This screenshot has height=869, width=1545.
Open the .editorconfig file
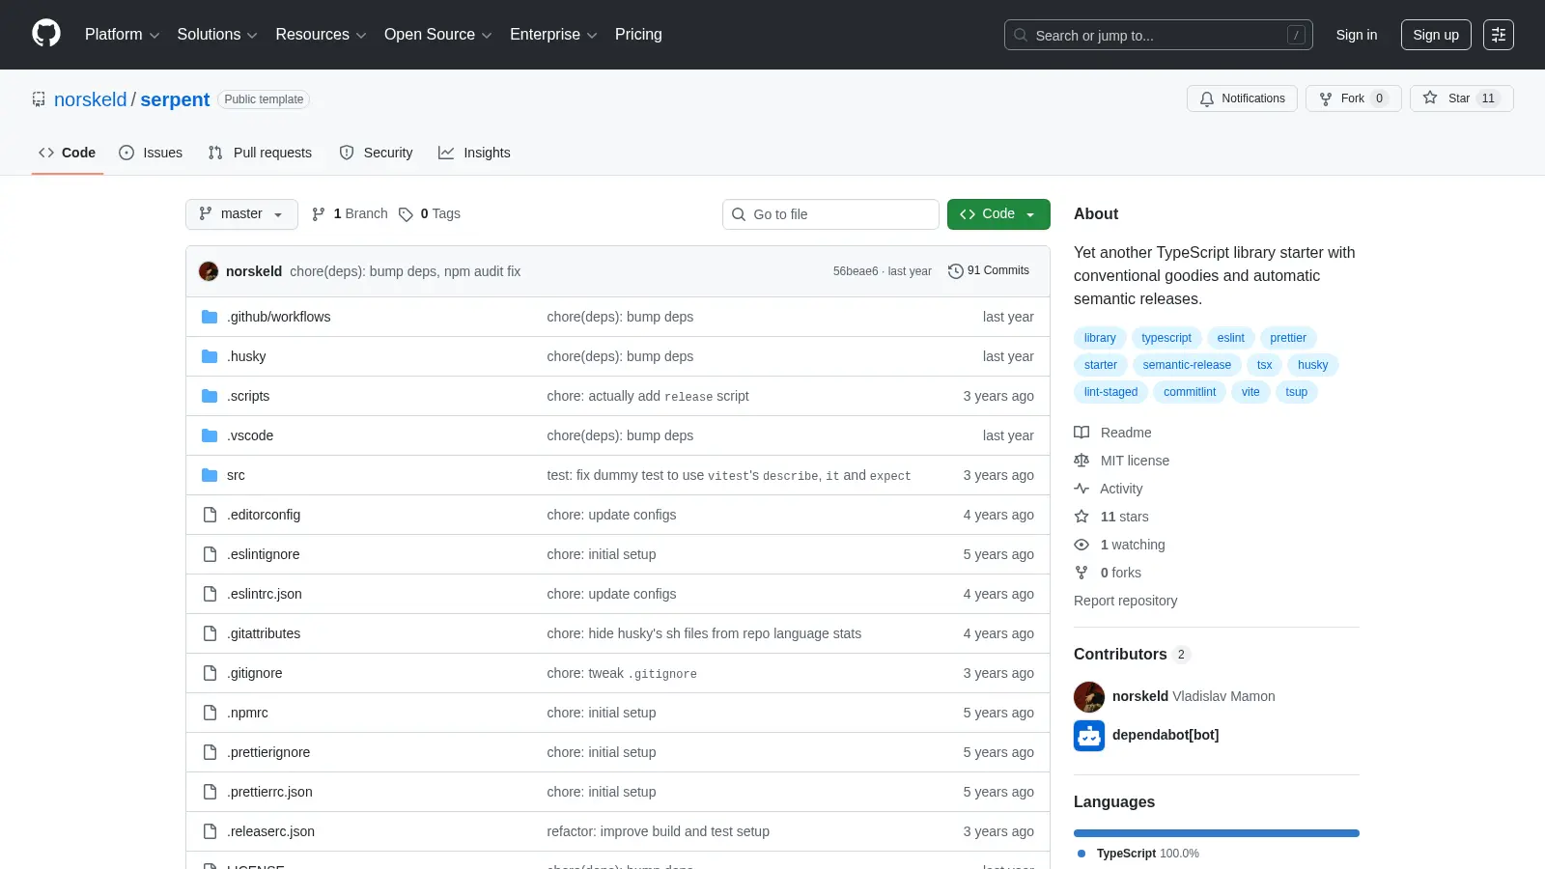coord(264,515)
